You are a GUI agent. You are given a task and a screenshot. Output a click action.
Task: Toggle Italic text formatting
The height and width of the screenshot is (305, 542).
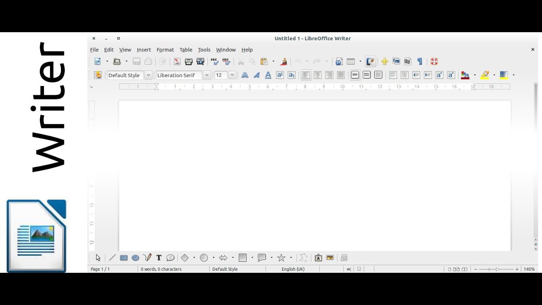pos(257,75)
